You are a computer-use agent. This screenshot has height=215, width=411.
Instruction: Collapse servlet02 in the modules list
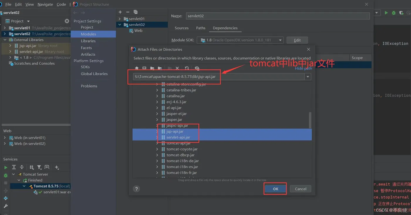tap(120, 25)
